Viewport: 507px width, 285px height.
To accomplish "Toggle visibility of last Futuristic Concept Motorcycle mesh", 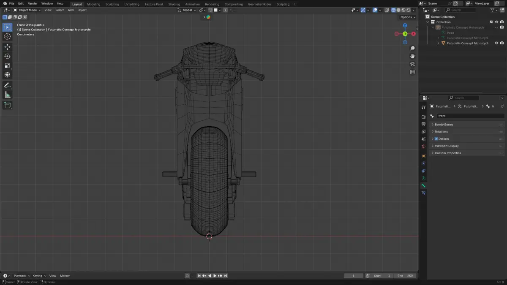I will pyautogui.click(x=496, y=43).
